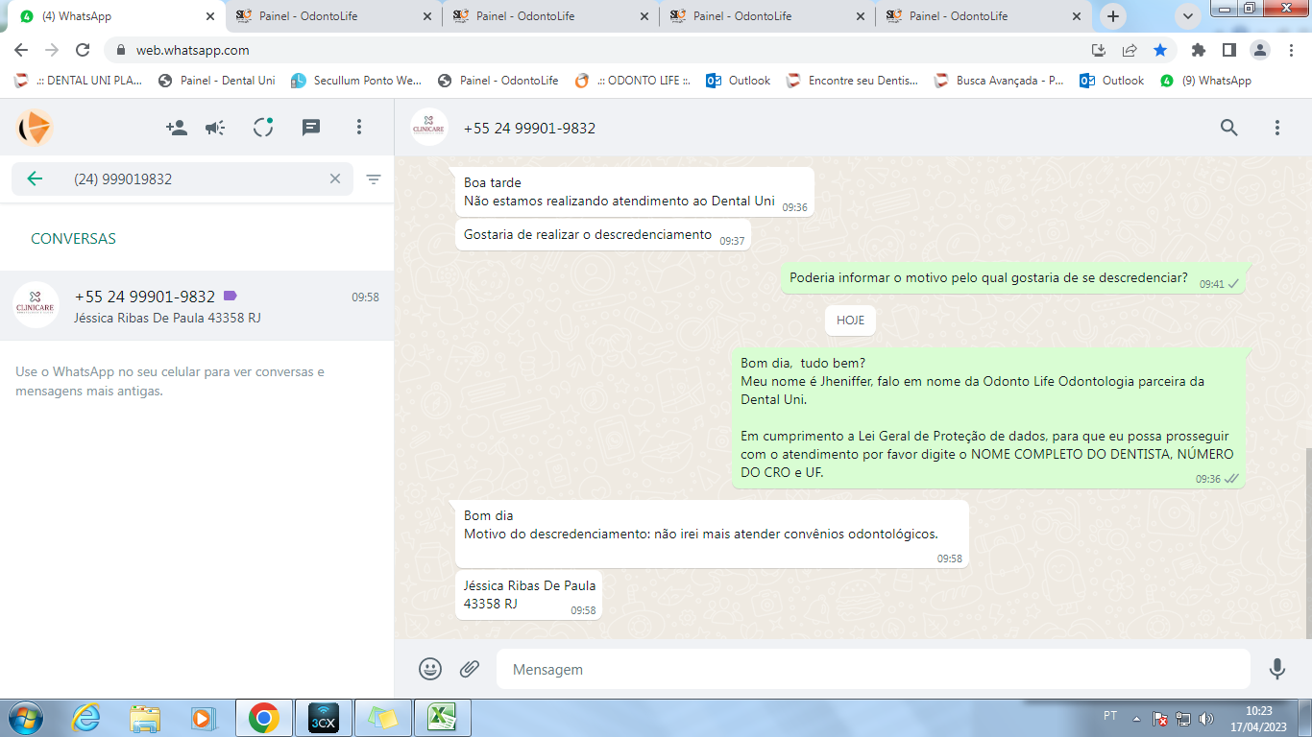Go forward in browser history
The width and height of the screenshot is (1312, 737).
(x=52, y=50)
